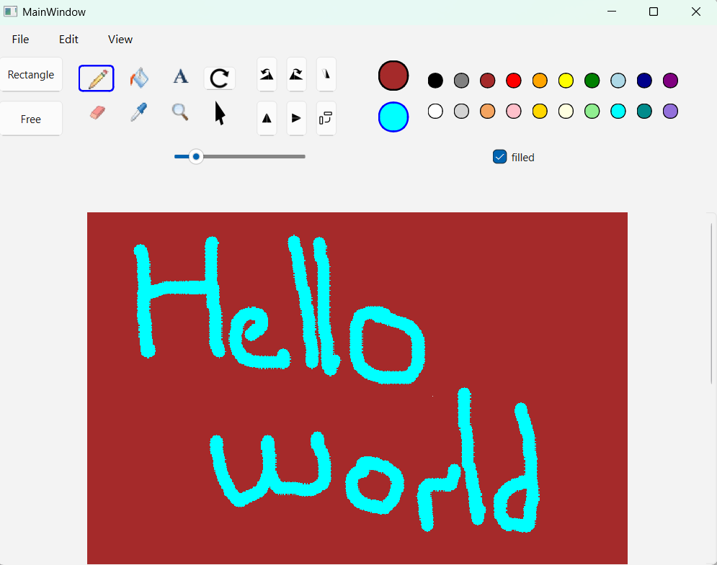Screen dimensions: 717x565
Task: Click the brush size slider handle
Action: point(196,156)
